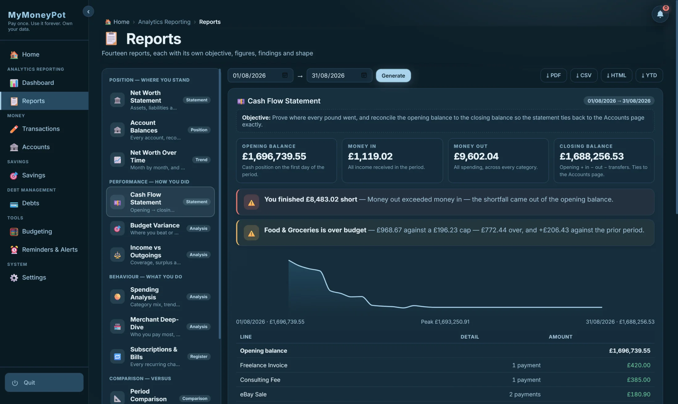Click the Quit button
The width and height of the screenshot is (678, 404).
tap(44, 382)
